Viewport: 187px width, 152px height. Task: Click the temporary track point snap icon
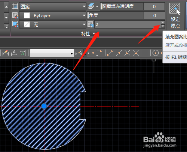pyautogui.click(x=91, y=53)
